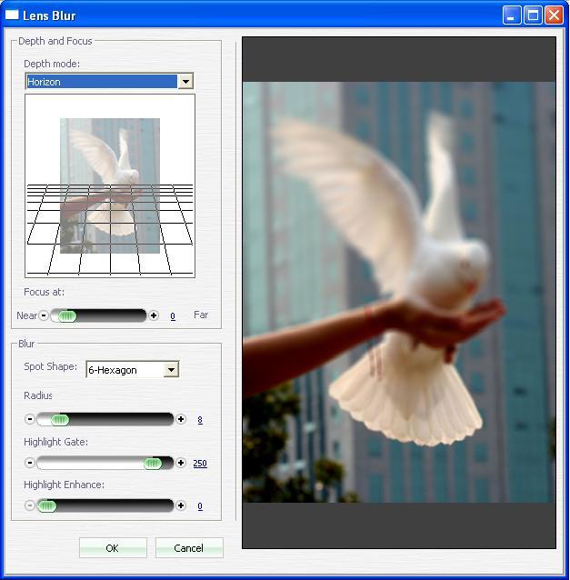Click the Highlight Gate slider handle
The image size is (570, 580).
point(153,463)
